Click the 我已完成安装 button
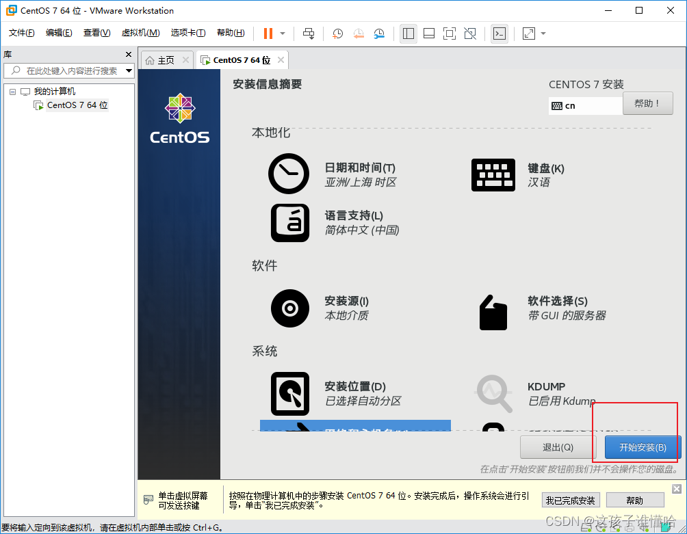Screen dimensions: 687x534 [570, 500]
